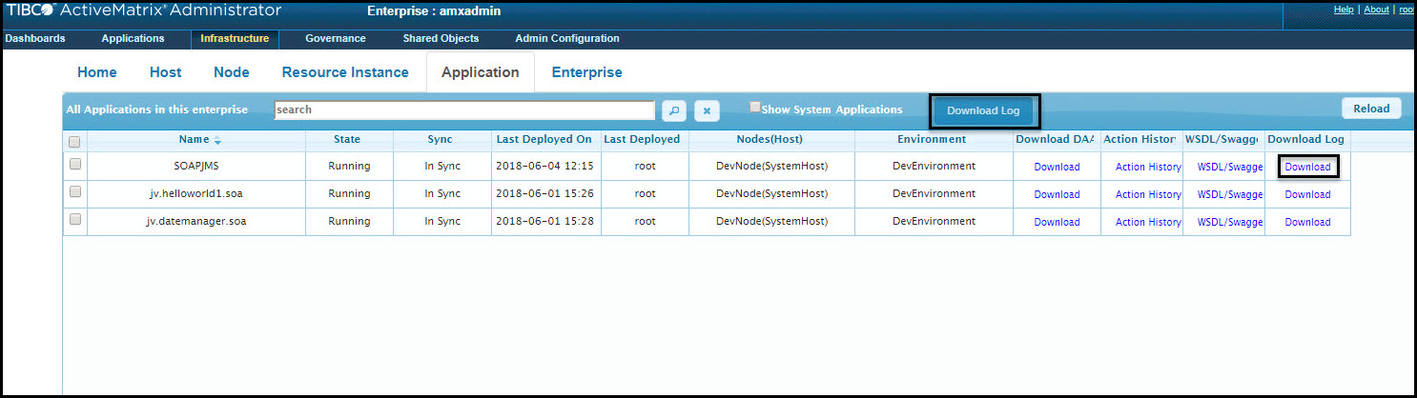
Task: Download the log for jv.helloworld1.soa
Action: (1307, 195)
